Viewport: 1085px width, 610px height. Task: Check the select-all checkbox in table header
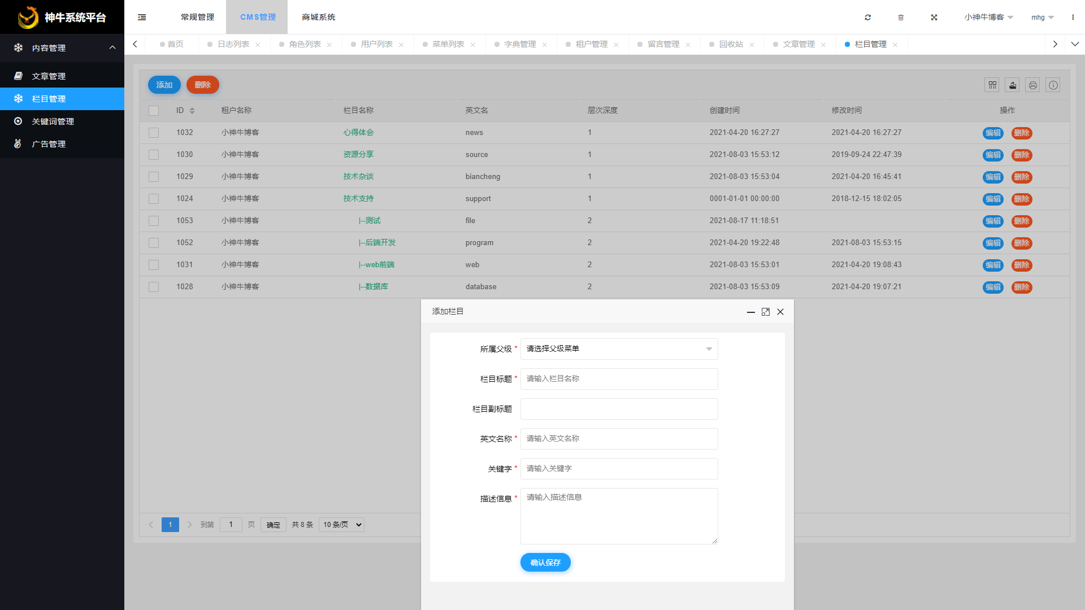153,110
